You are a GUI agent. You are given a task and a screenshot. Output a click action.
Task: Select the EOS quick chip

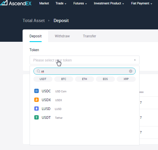click(x=105, y=79)
